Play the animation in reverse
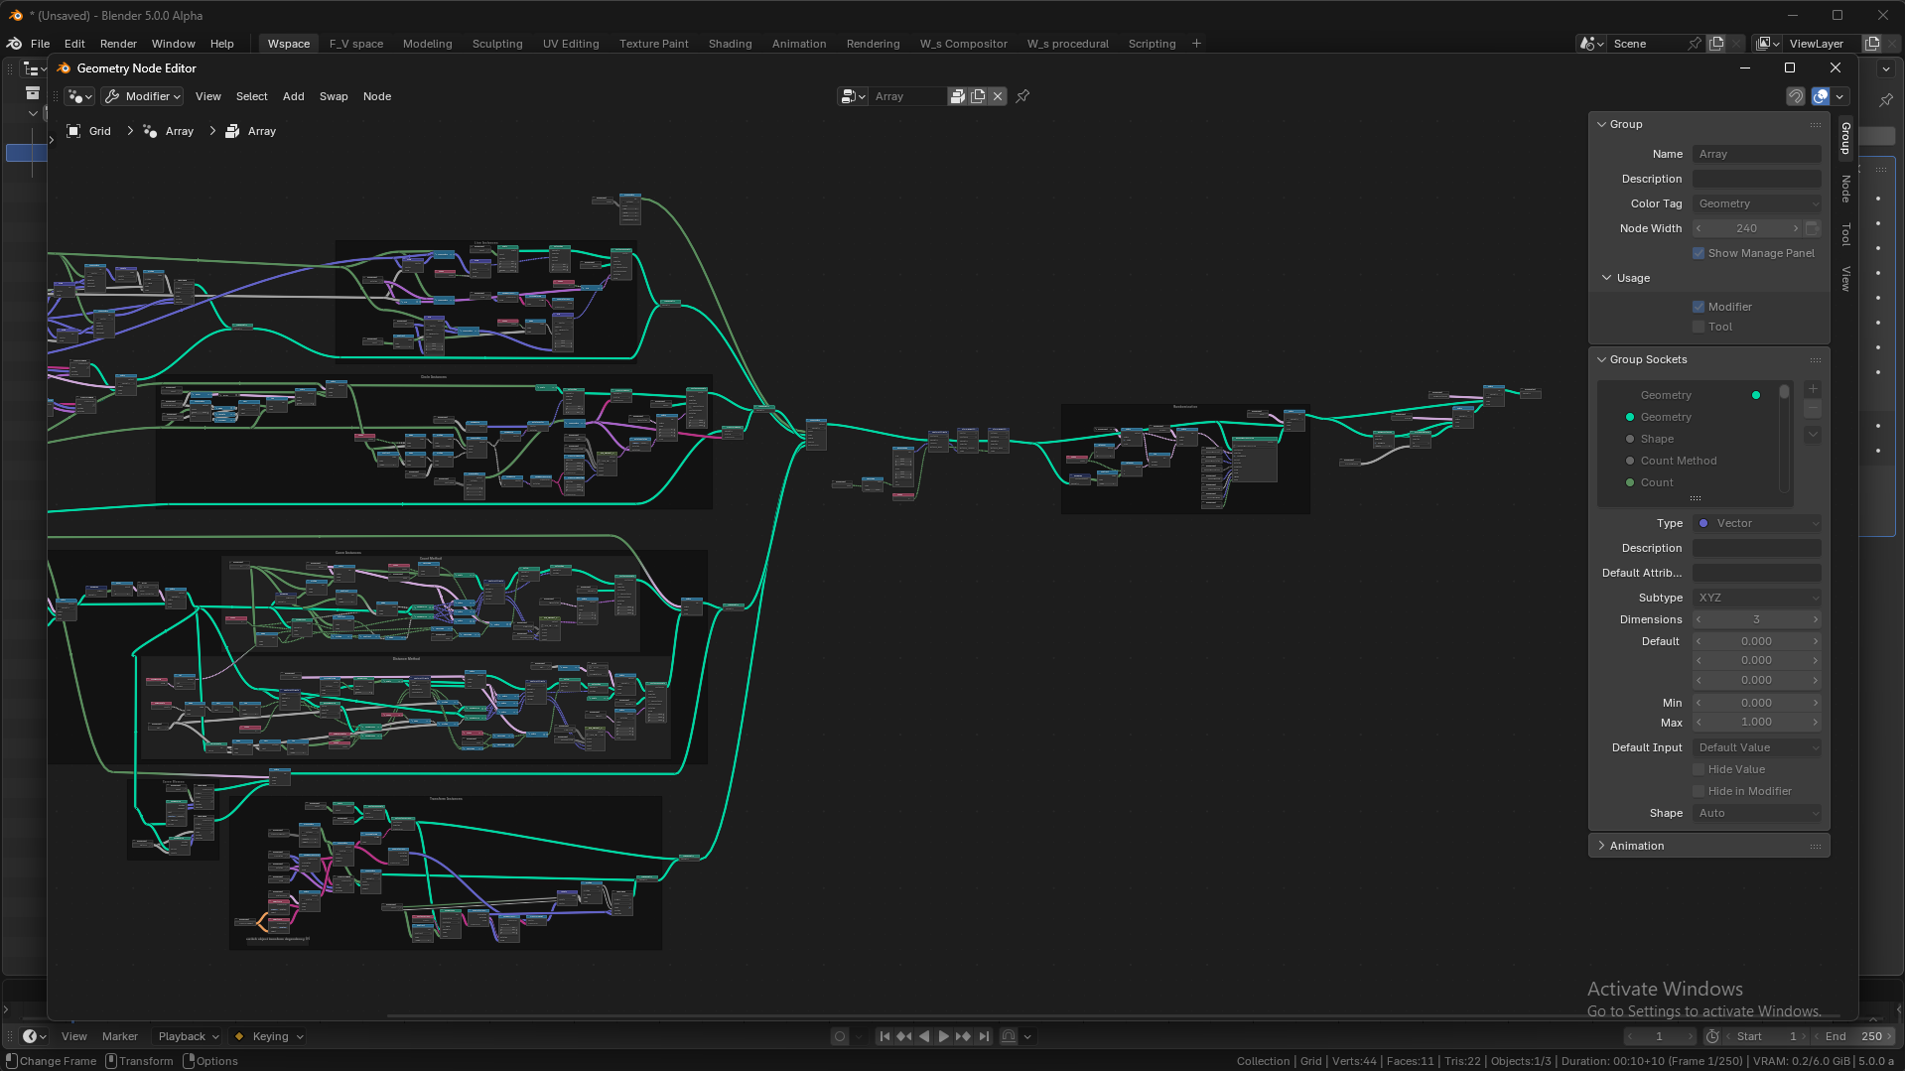This screenshot has height=1071, width=1905. [x=924, y=1036]
